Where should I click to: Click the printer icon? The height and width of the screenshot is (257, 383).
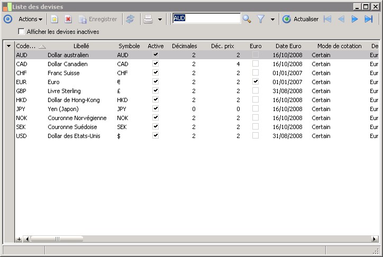point(148,19)
